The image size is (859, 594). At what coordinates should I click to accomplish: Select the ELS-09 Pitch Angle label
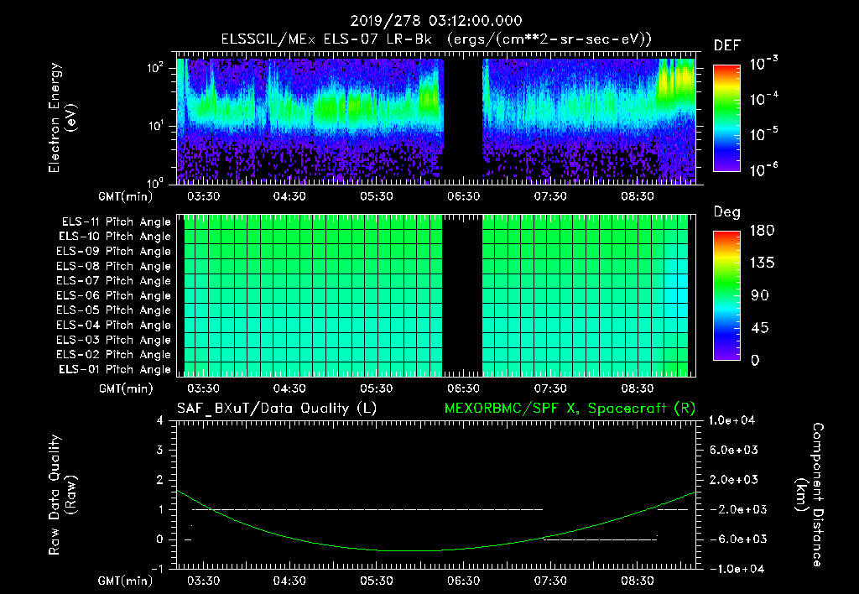[x=113, y=252]
